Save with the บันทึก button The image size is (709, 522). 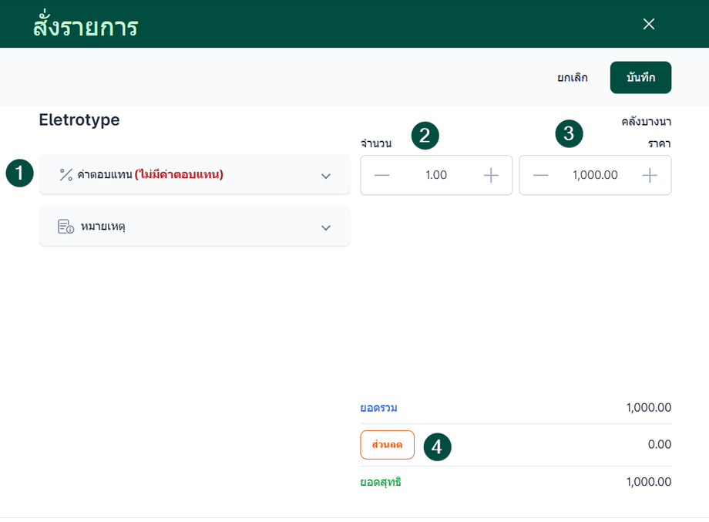pos(640,78)
